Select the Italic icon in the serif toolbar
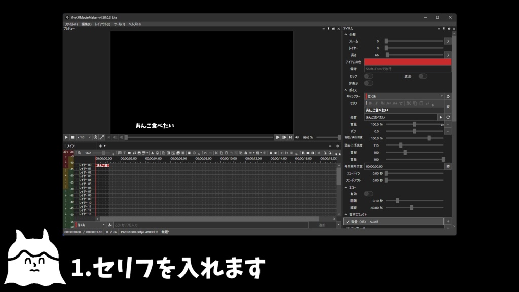 tap(376, 103)
